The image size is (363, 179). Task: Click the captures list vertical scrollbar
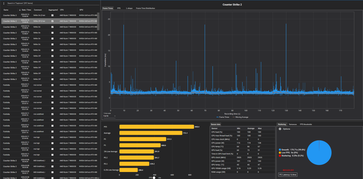pyautogui.click(x=98, y=21)
